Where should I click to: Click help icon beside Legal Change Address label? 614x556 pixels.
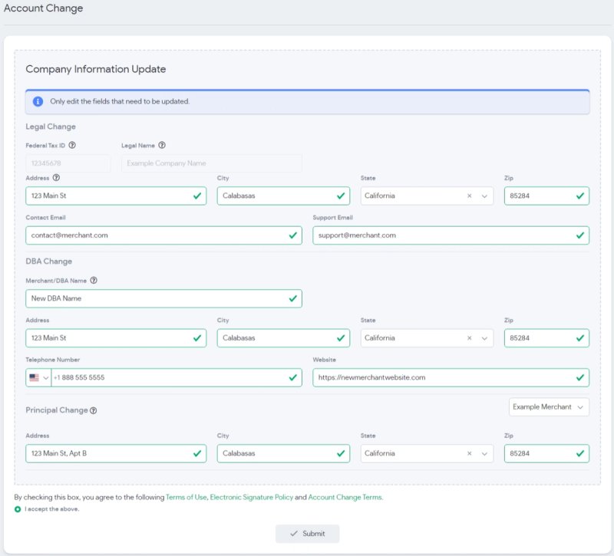(x=56, y=178)
